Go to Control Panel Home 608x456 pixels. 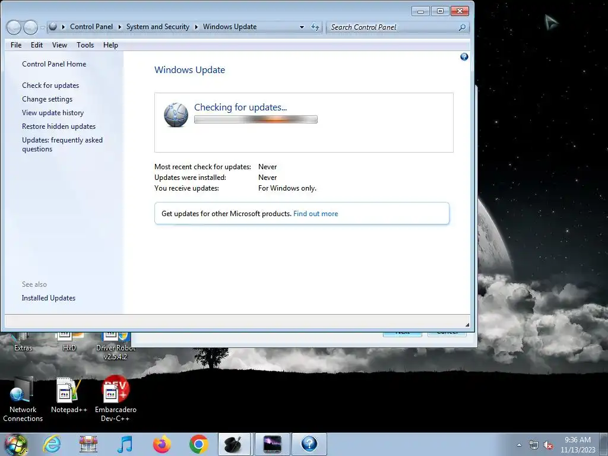pos(54,64)
